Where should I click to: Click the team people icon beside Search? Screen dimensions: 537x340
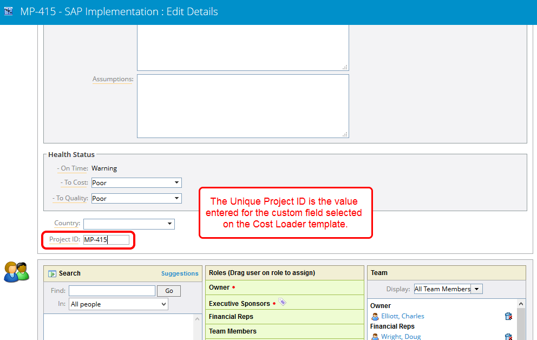[16, 272]
